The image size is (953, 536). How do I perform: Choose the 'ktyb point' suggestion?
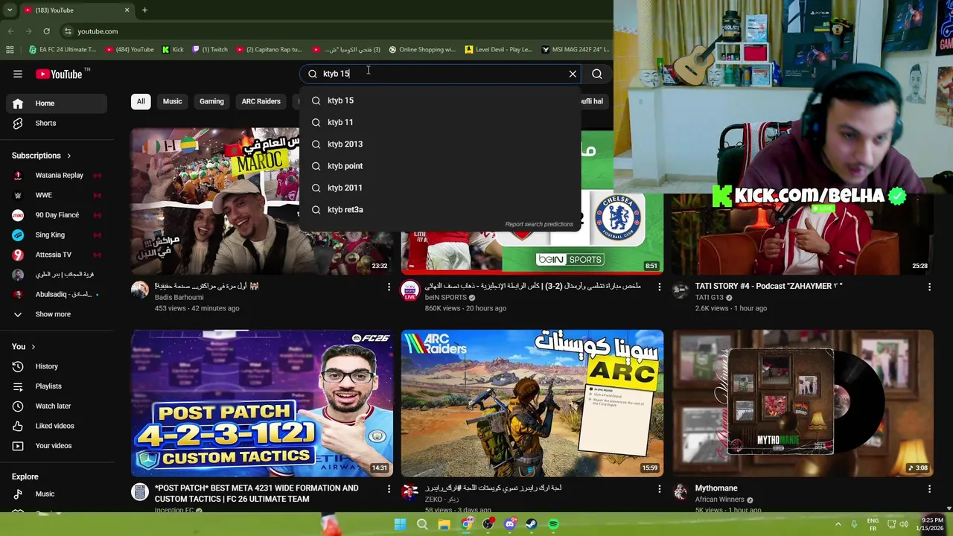[x=440, y=166]
